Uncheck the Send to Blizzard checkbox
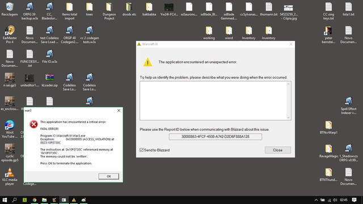The image size is (363, 204). 141,150
